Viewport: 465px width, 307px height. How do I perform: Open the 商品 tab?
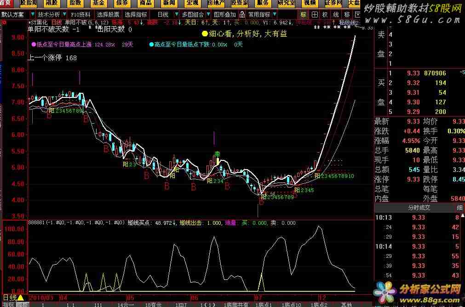point(145,3)
